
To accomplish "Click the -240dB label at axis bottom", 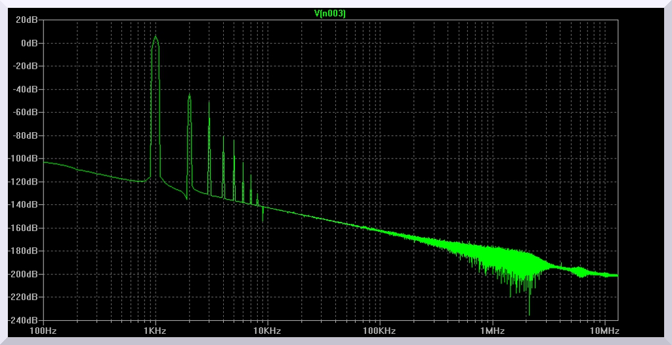I will tap(24, 320).
